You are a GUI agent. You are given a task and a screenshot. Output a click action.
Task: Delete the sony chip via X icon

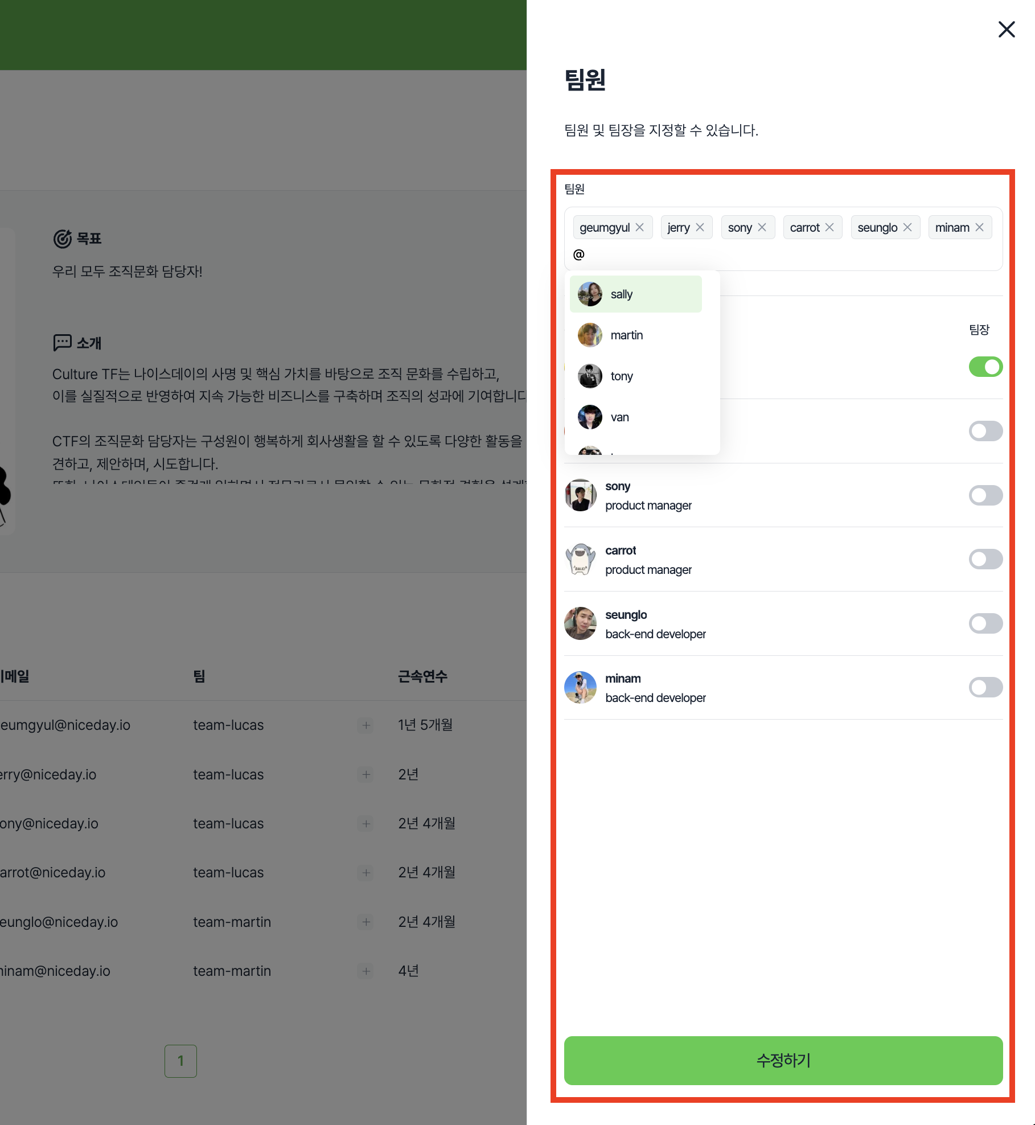tap(762, 227)
